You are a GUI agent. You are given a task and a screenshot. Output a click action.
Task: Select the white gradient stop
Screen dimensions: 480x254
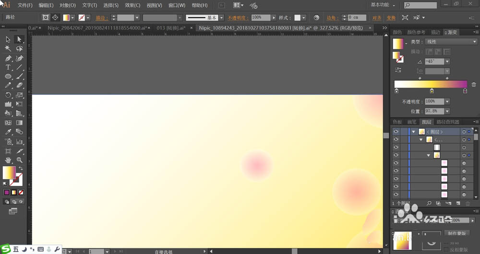coord(397,91)
